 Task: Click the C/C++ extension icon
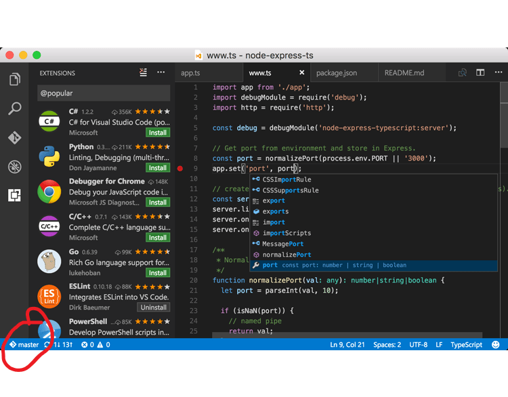(x=49, y=226)
